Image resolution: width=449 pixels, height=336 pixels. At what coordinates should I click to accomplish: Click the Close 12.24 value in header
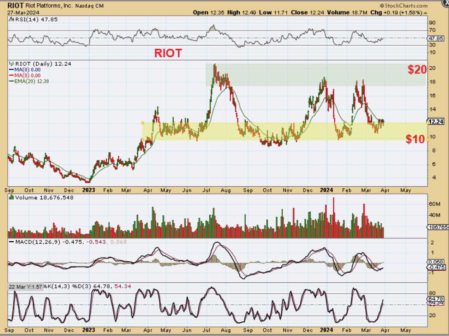[x=308, y=13]
